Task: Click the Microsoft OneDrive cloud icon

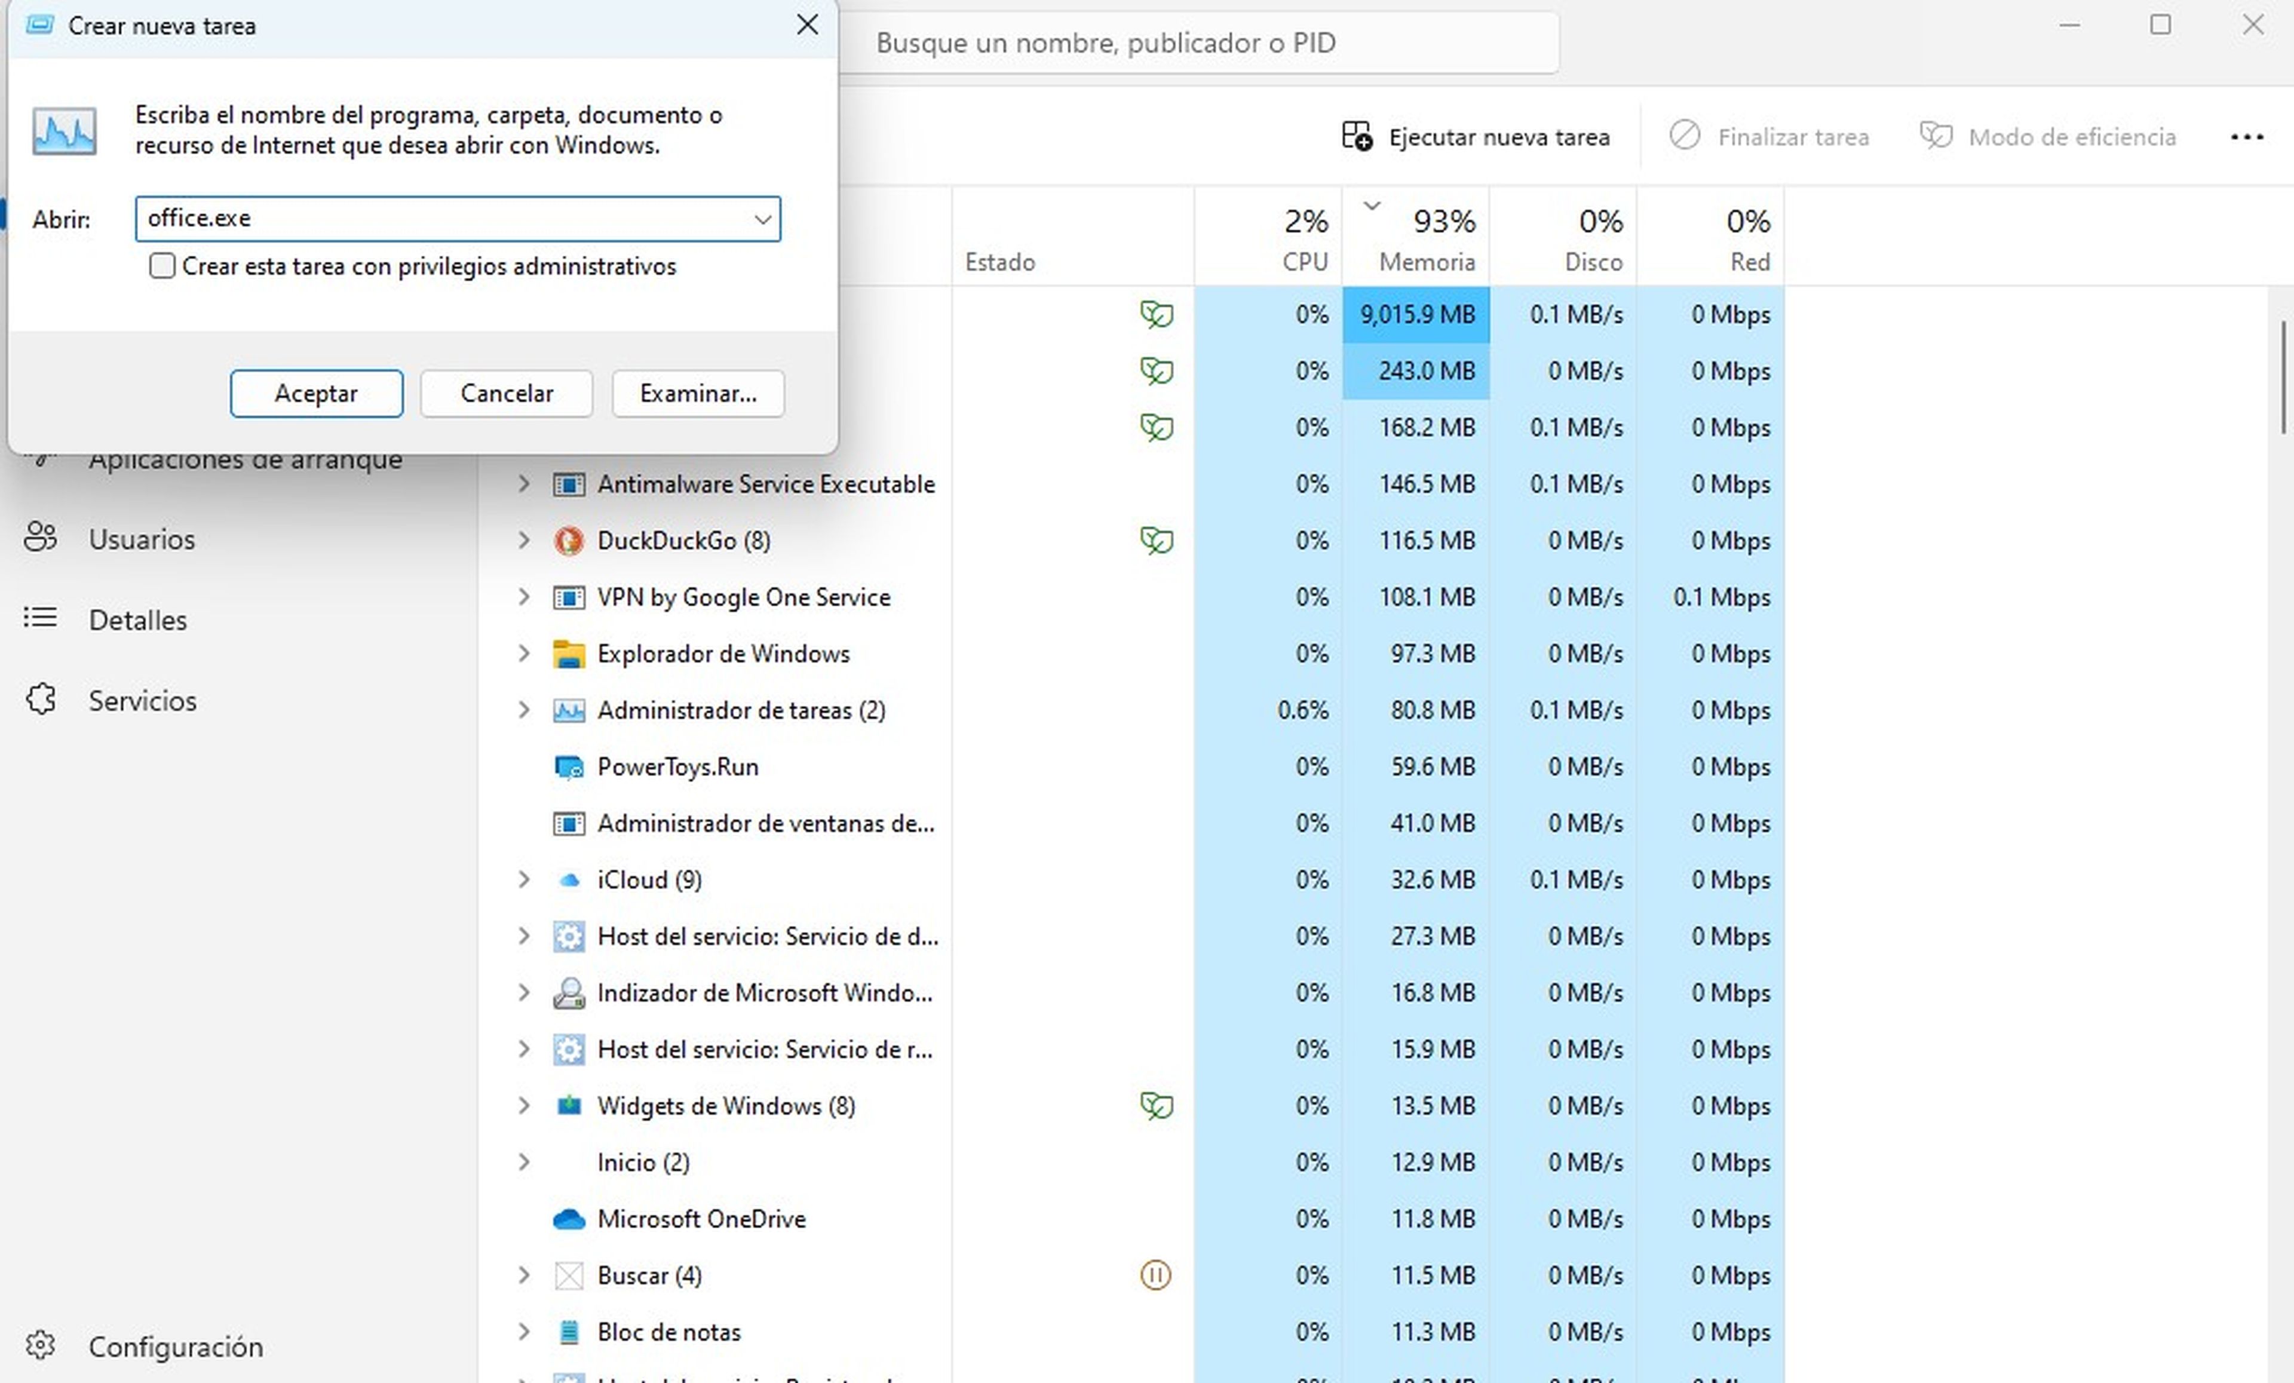Action: (569, 1219)
